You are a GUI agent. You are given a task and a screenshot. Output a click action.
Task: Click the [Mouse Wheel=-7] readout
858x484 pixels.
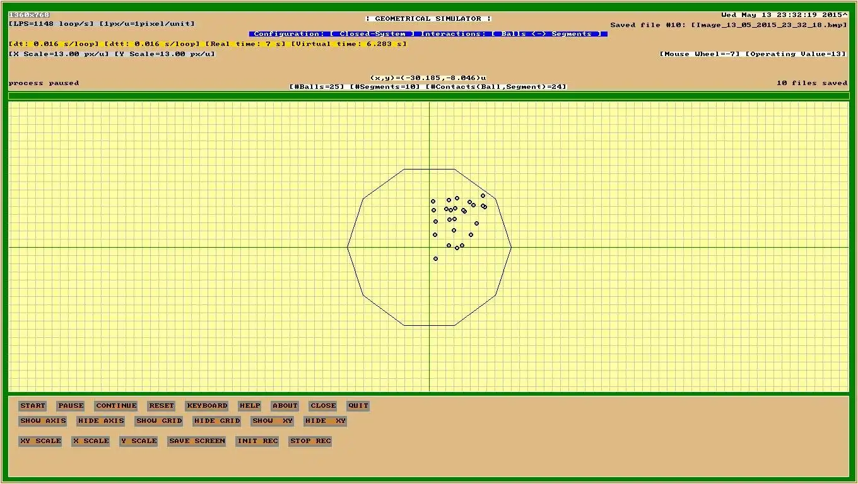tap(700, 54)
